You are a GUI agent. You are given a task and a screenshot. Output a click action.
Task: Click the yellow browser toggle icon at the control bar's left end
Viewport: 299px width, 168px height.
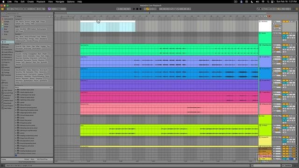(2, 9)
